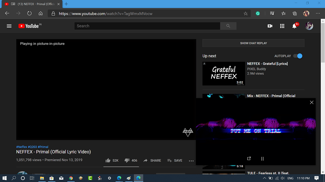Return picture-in-picture video back to tab

(x=249, y=158)
